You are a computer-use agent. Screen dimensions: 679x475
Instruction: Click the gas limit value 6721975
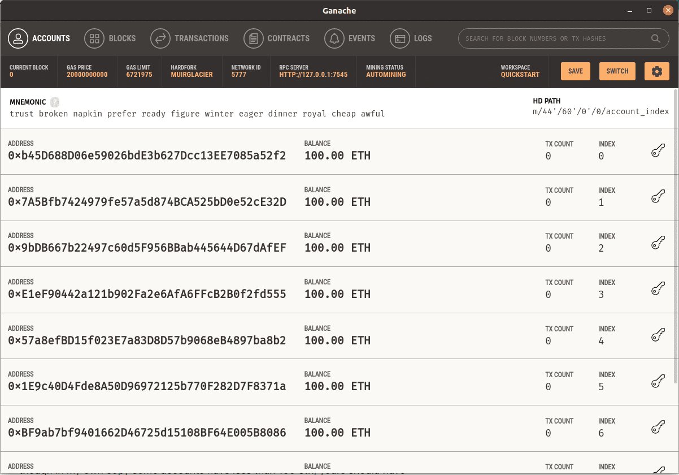(139, 75)
